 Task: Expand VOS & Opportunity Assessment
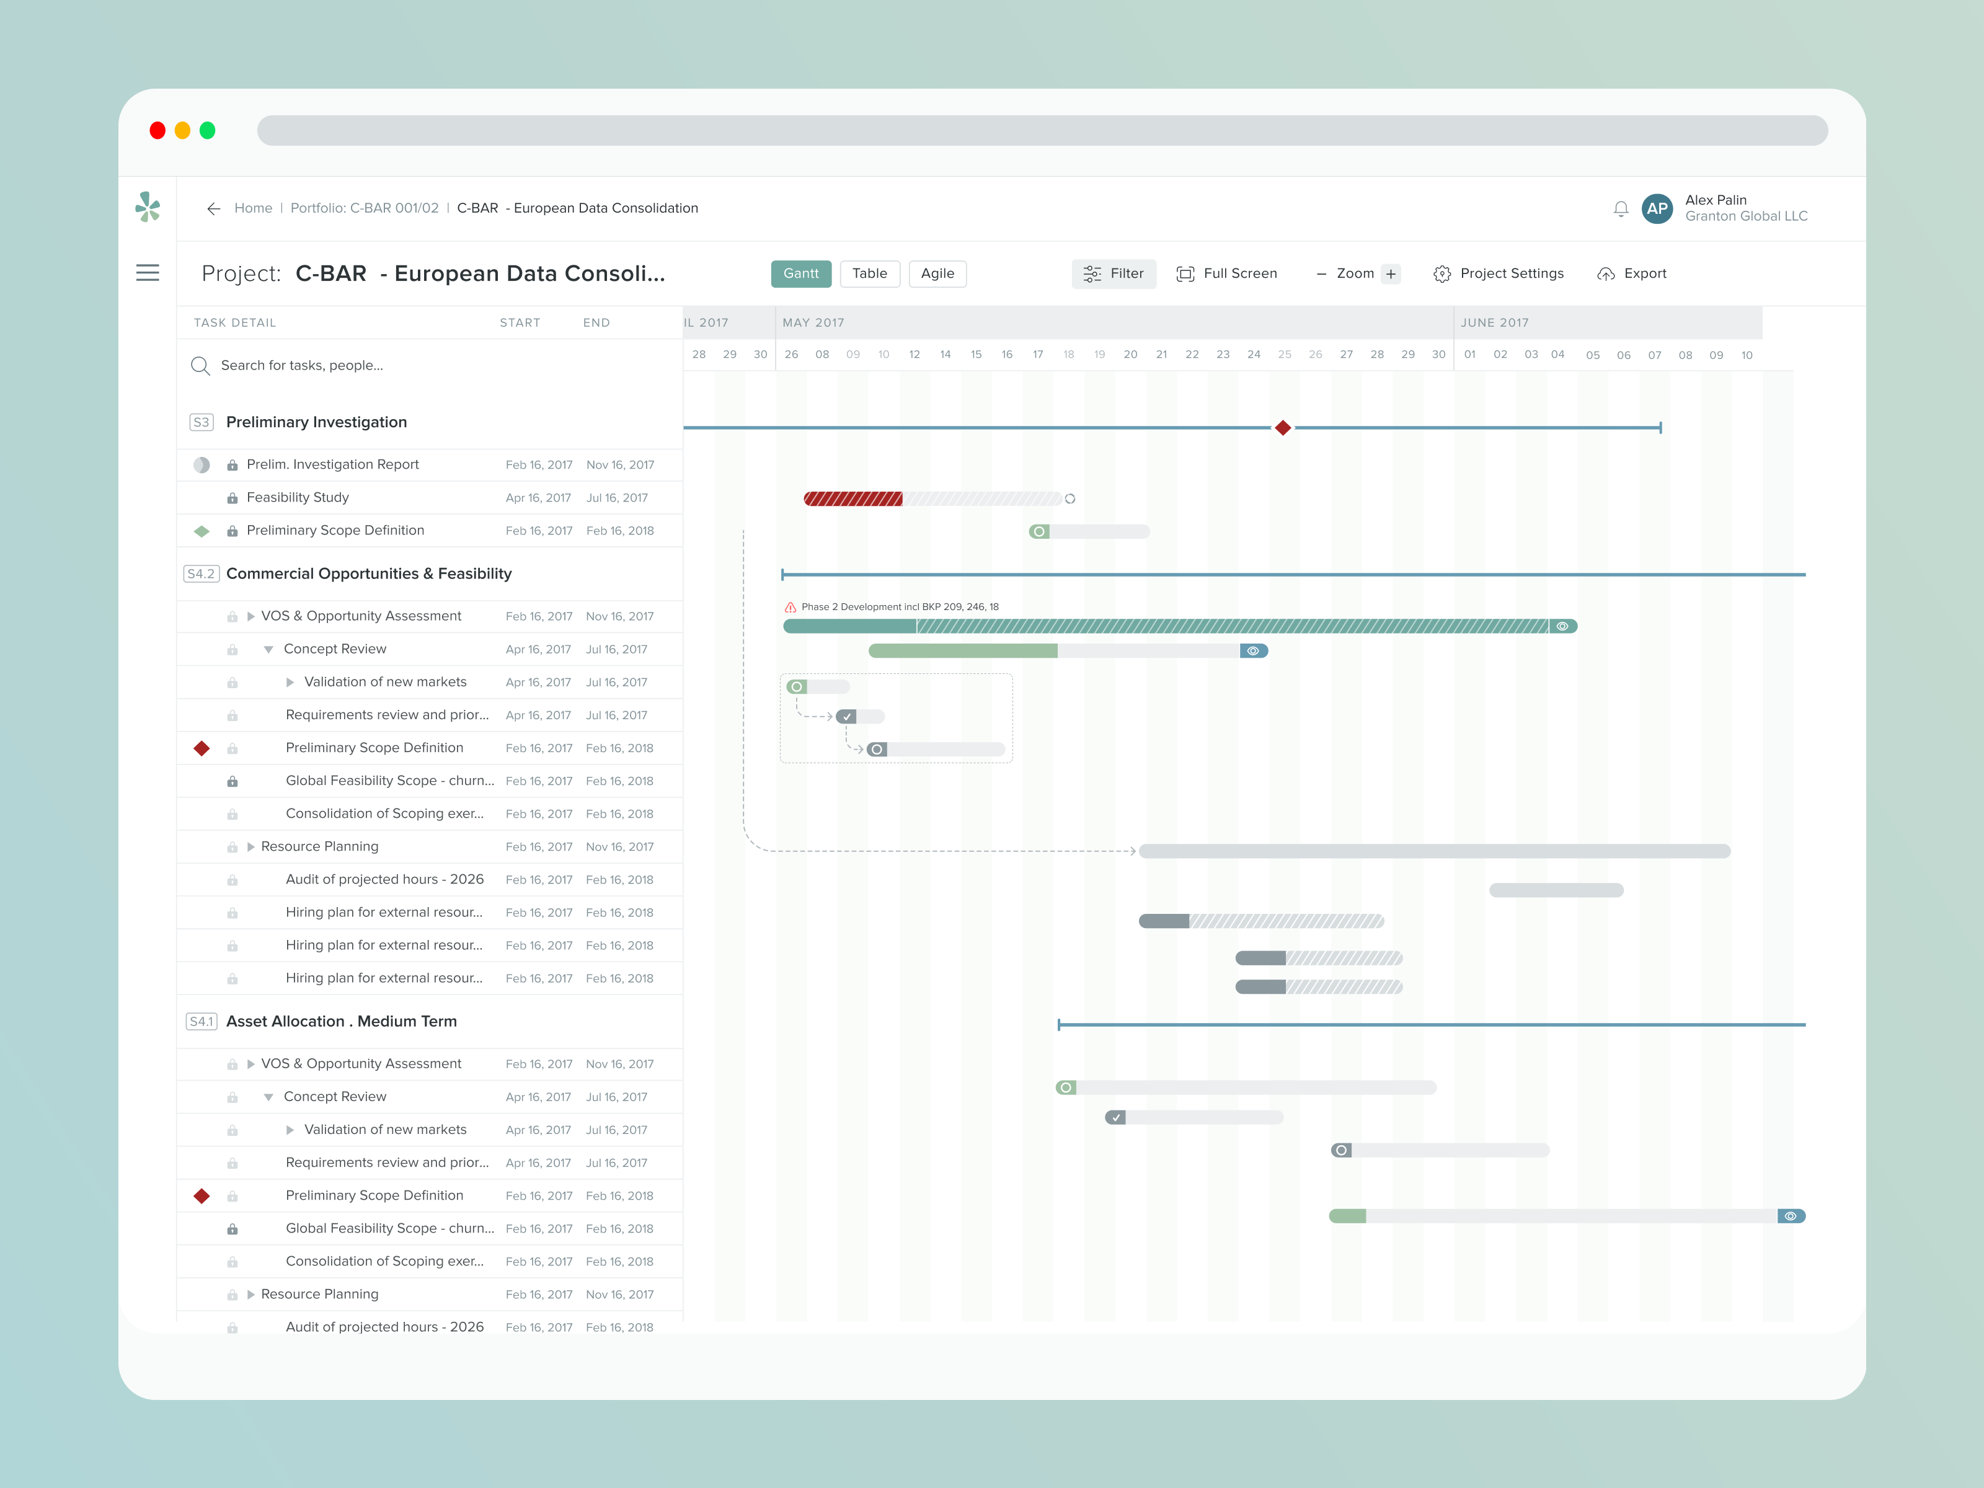click(x=250, y=616)
